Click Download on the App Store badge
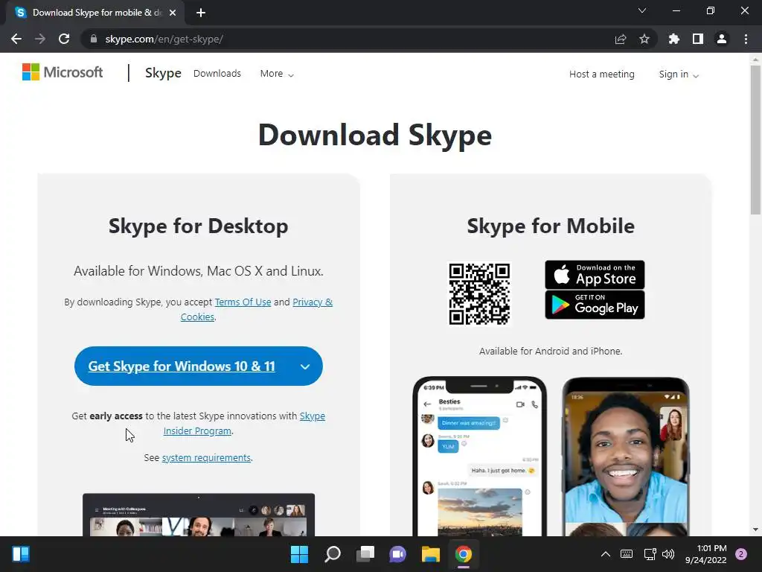The width and height of the screenshot is (762, 572). coord(595,275)
